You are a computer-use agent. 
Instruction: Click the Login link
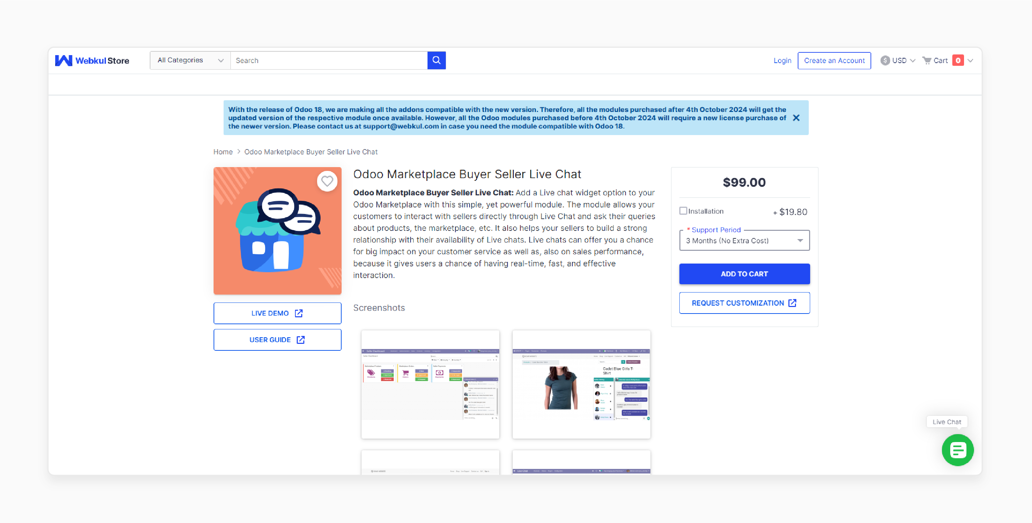click(x=782, y=60)
